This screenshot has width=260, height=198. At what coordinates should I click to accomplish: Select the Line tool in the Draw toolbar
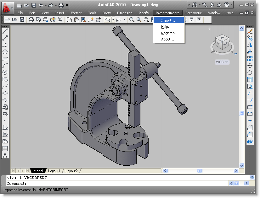(5, 31)
